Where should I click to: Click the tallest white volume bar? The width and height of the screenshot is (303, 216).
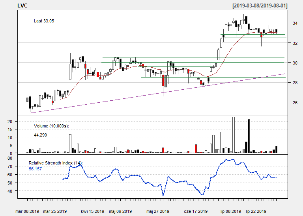(234, 135)
